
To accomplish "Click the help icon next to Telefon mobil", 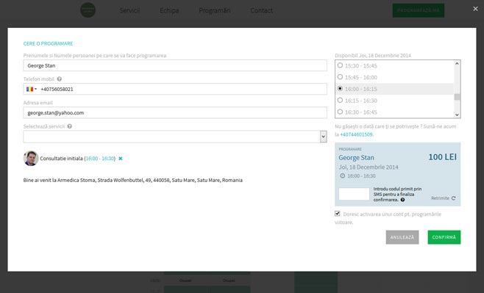I will click(x=60, y=79).
